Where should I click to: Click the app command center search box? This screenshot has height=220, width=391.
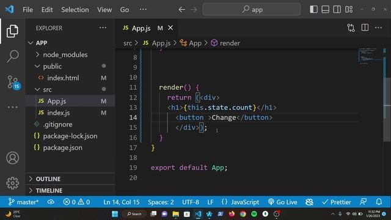(x=252, y=10)
